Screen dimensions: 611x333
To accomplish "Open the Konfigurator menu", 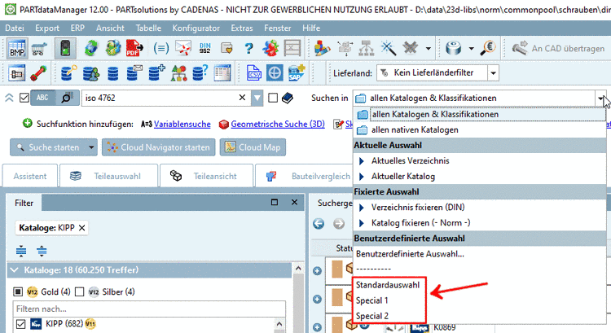I will tap(196, 28).
